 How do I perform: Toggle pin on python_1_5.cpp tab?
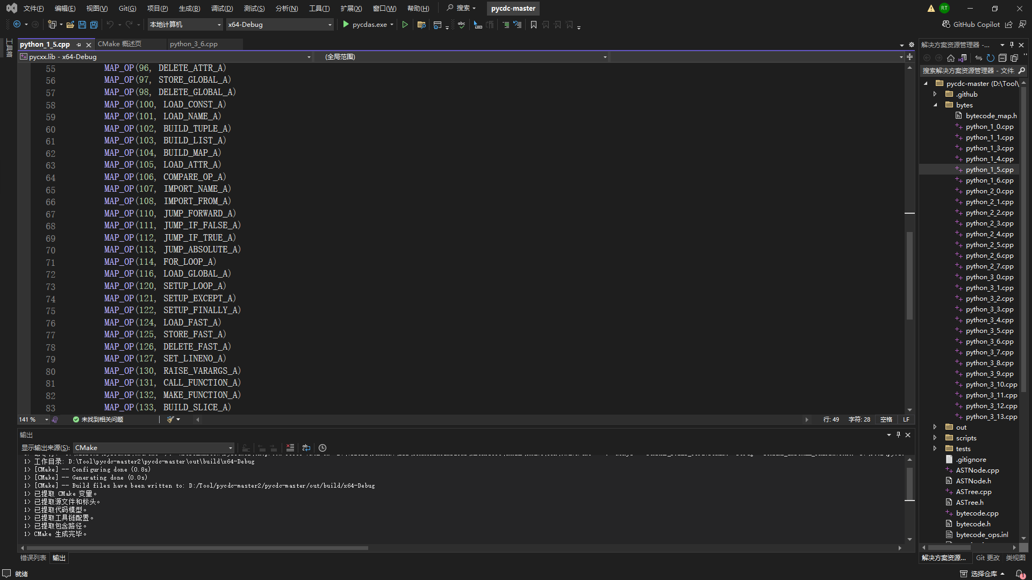coord(78,45)
